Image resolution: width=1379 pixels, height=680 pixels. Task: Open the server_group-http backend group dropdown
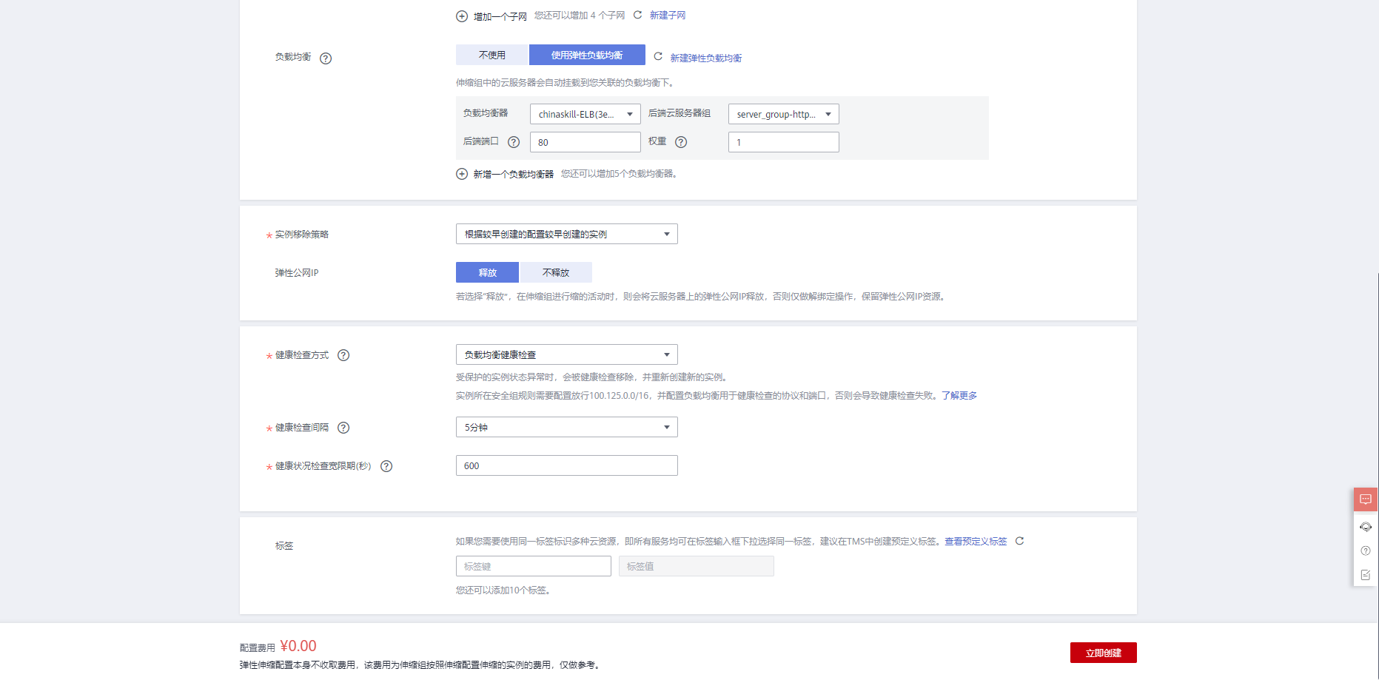(783, 114)
